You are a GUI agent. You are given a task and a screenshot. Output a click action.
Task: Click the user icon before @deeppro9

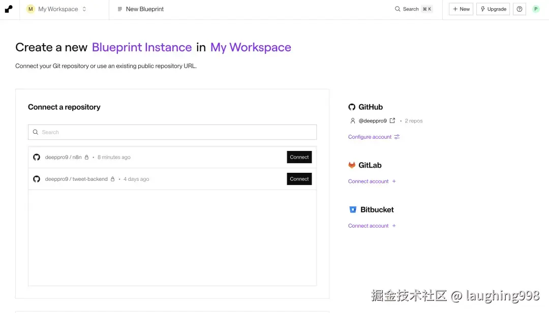[x=353, y=121]
